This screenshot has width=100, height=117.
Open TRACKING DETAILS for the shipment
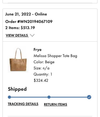23,104
